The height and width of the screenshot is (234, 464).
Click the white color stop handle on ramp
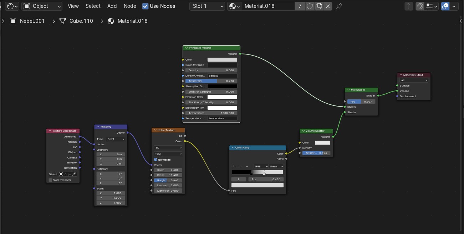point(264,173)
